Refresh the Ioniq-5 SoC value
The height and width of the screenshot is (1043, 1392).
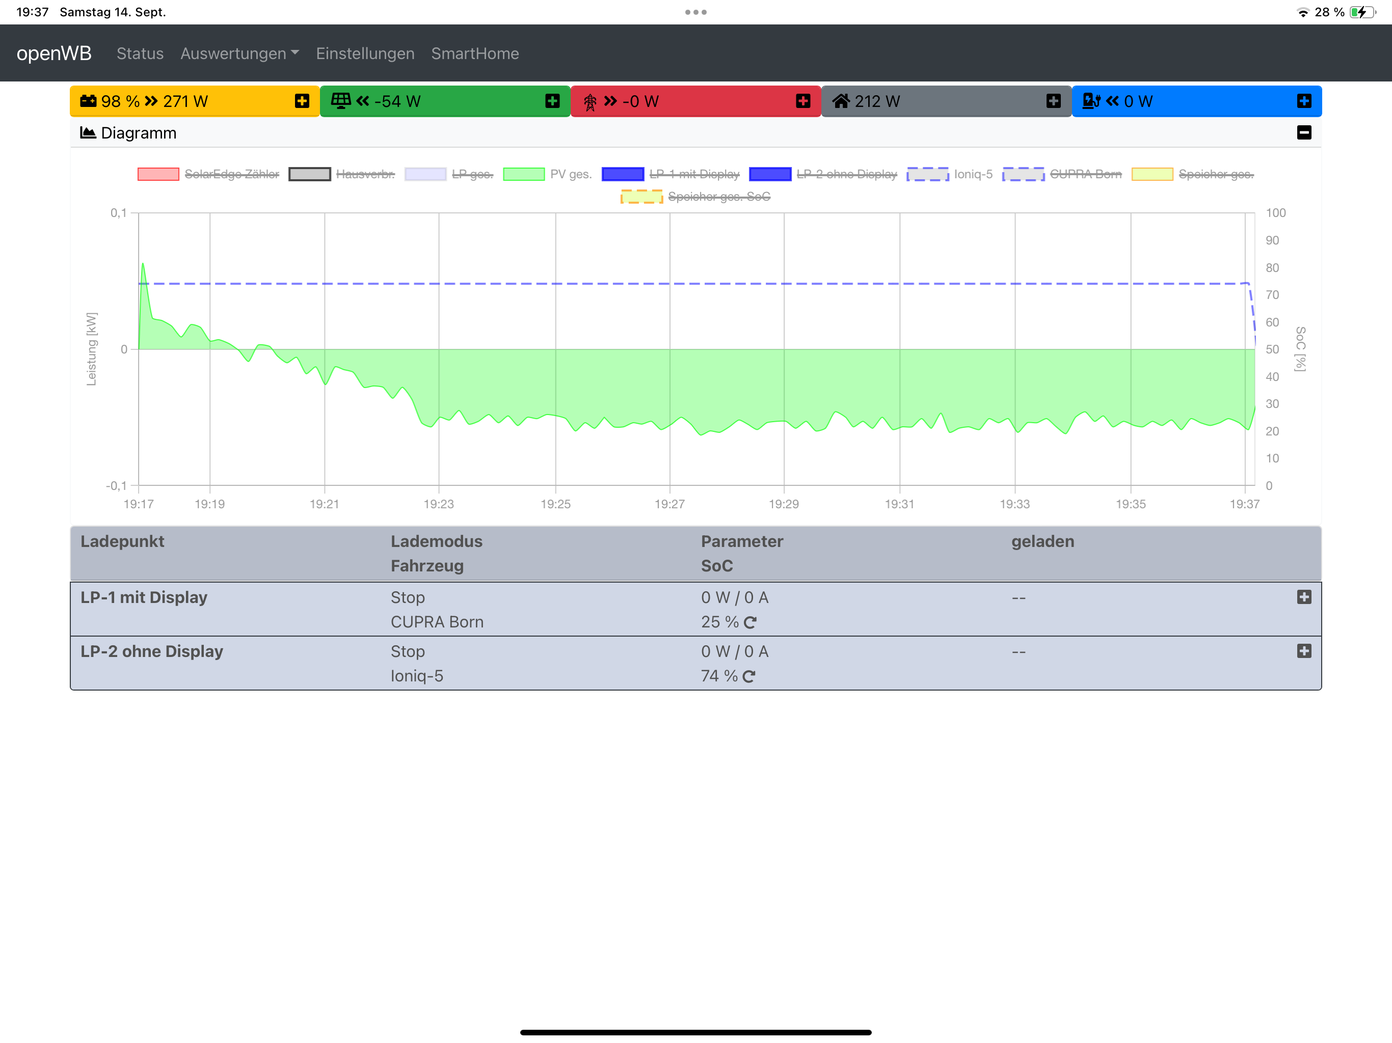[x=749, y=676]
